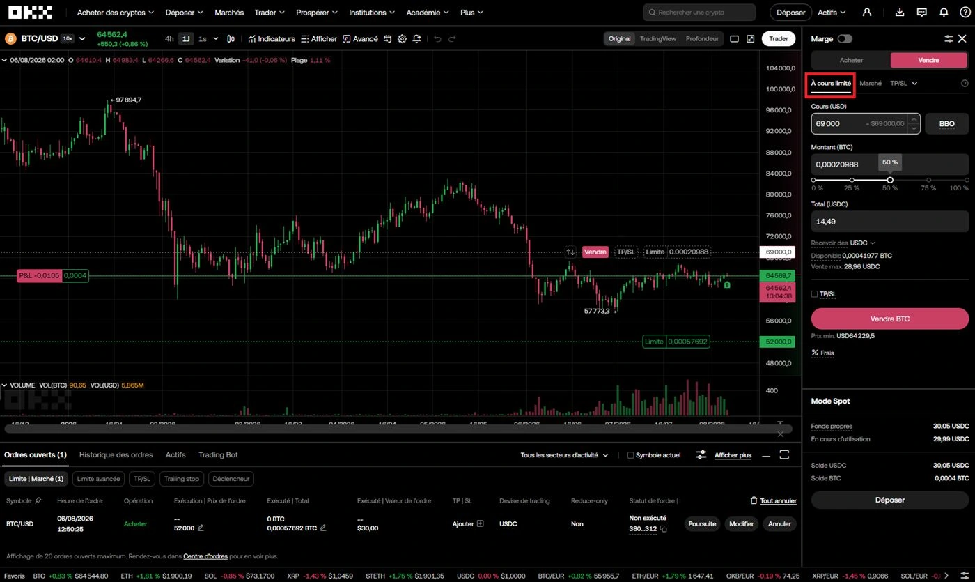Viewport: 975px width, 582px height.
Task: Tick the TP/SL checkbox in the order form
Action: pos(814,294)
